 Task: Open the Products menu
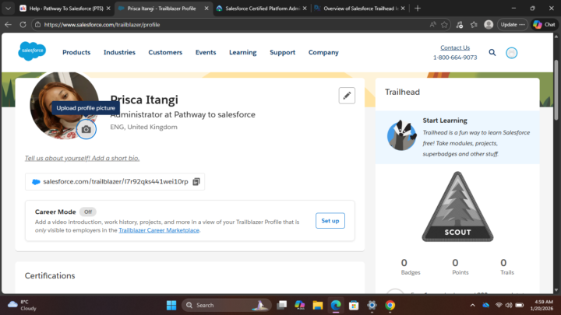pyautogui.click(x=76, y=53)
